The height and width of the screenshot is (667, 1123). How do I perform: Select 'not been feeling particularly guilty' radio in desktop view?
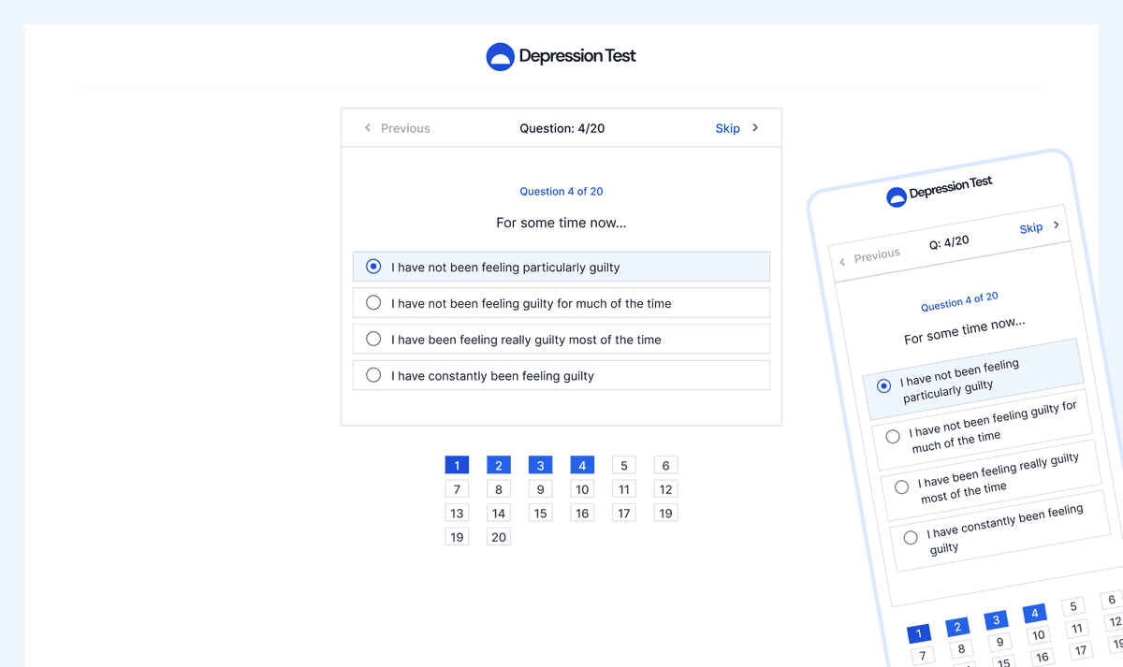(373, 267)
